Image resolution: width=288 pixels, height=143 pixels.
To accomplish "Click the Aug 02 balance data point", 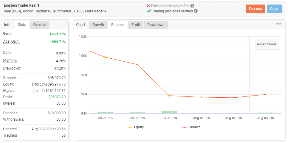I will [x=233, y=98].
